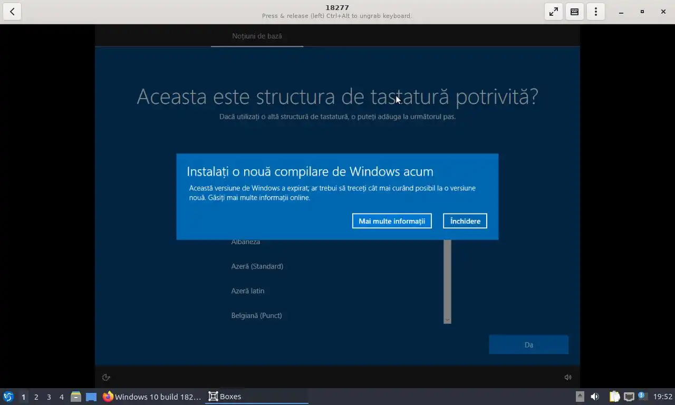Viewport: 675px width, 405px height.
Task: Switch to workspace 2
Action: pyautogui.click(x=36, y=397)
